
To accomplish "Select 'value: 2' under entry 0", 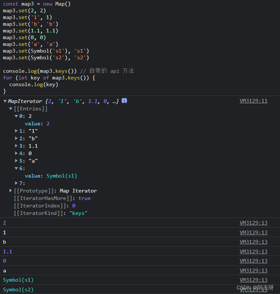I will click(37, 123).
